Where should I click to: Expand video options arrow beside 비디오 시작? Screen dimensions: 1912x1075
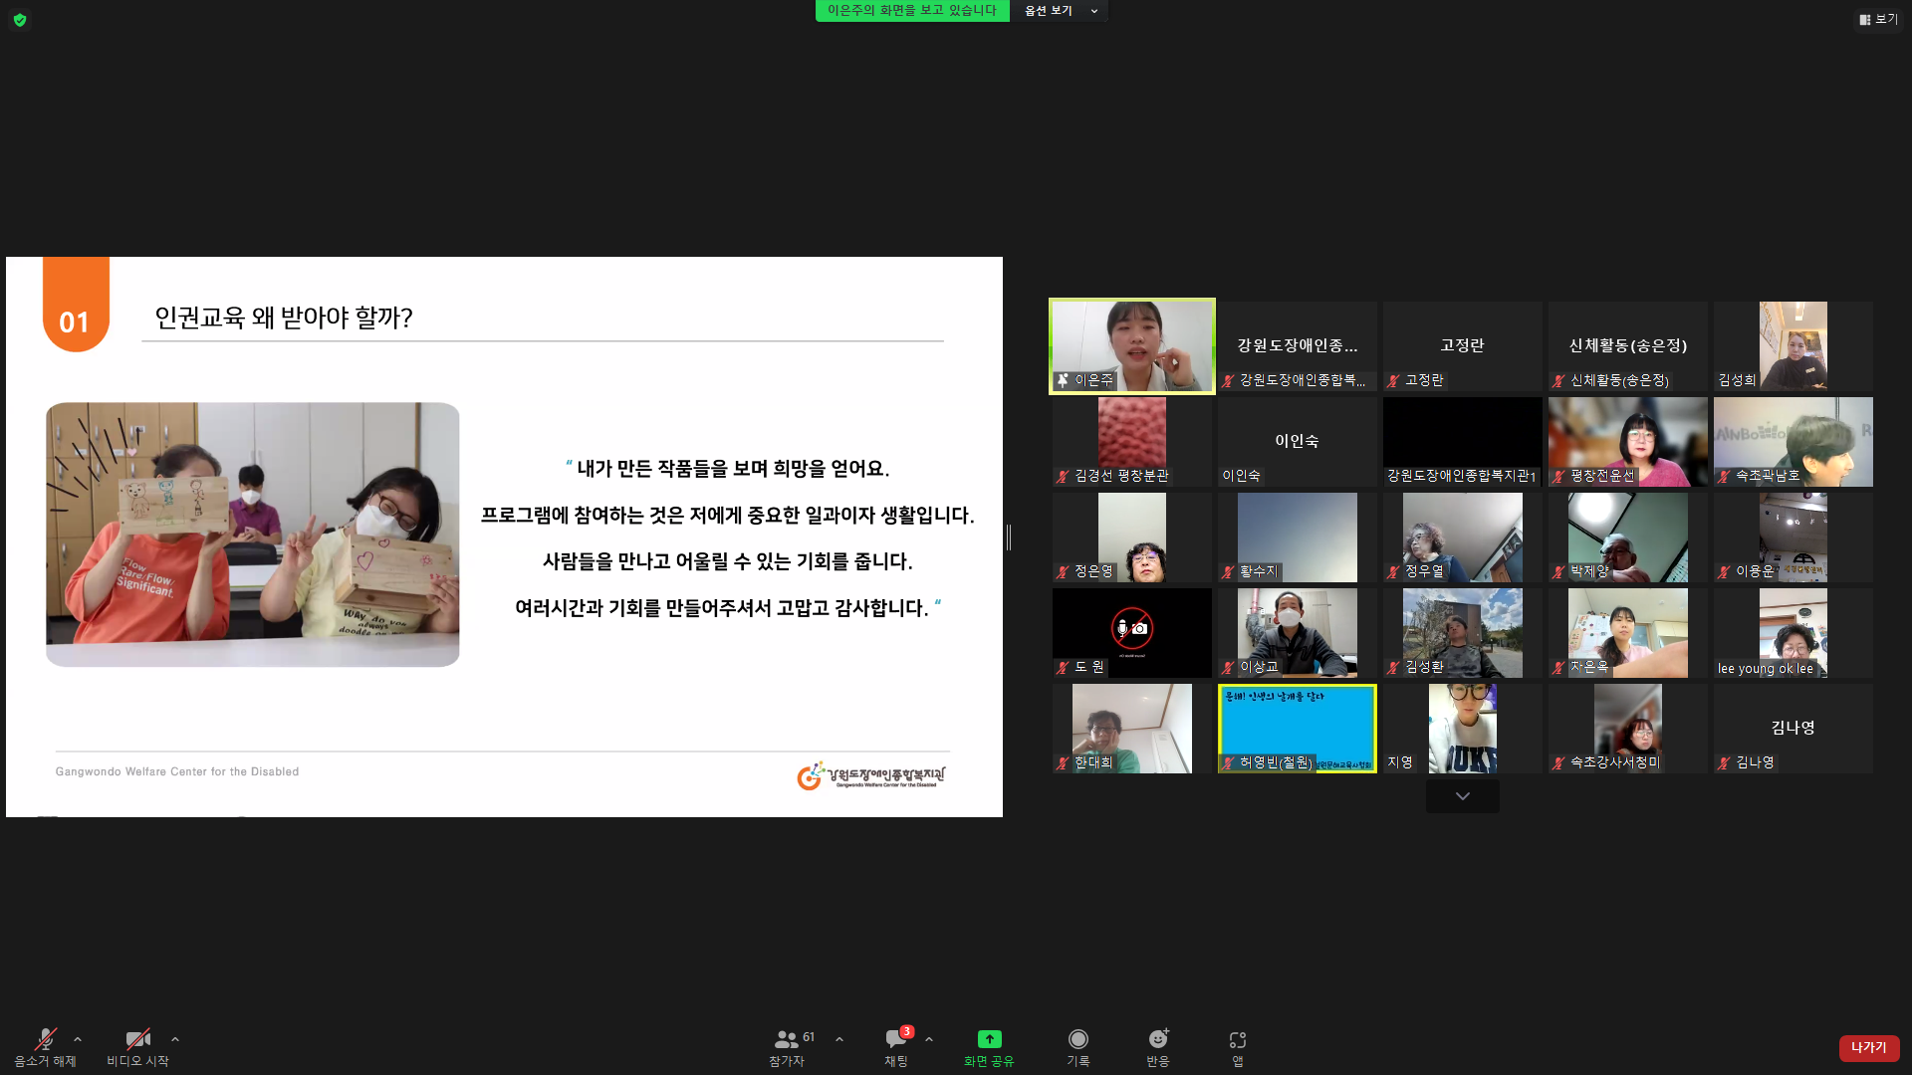coord(175,1039)
